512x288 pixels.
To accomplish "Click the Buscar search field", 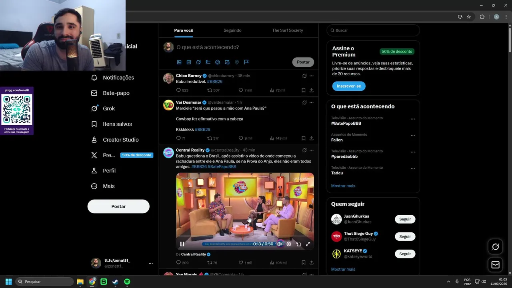I will click(x=373, y=30).
